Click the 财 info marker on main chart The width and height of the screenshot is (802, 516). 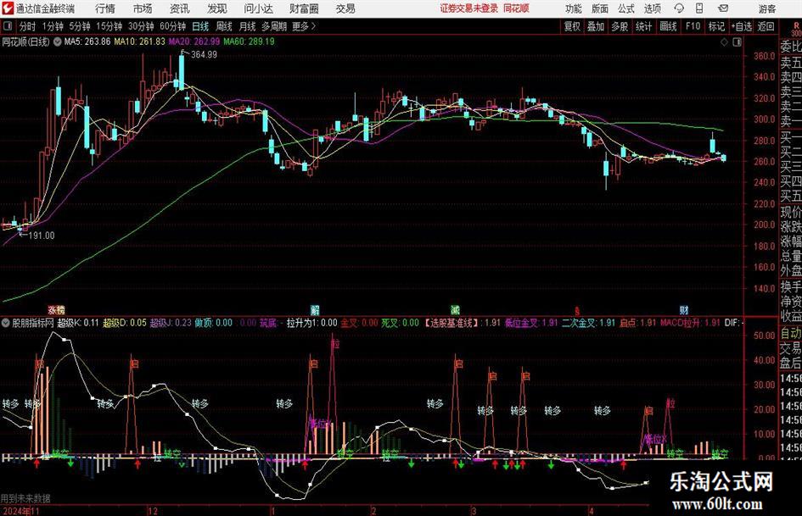[x=684, y=309]
